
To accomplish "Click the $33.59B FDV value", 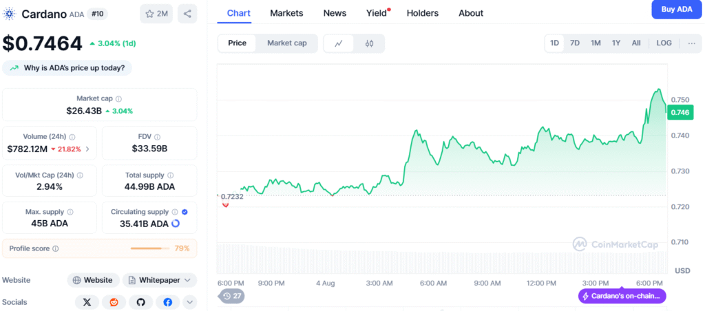I will point(149,149).
